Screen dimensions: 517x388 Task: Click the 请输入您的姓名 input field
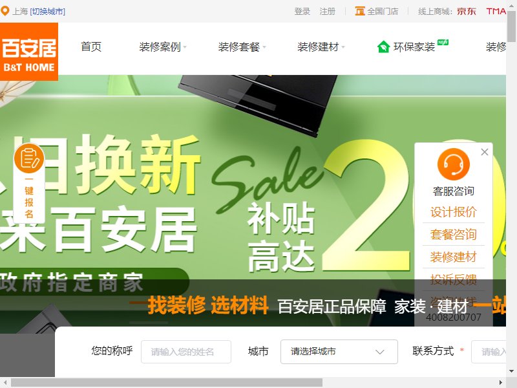coord(186,352)
